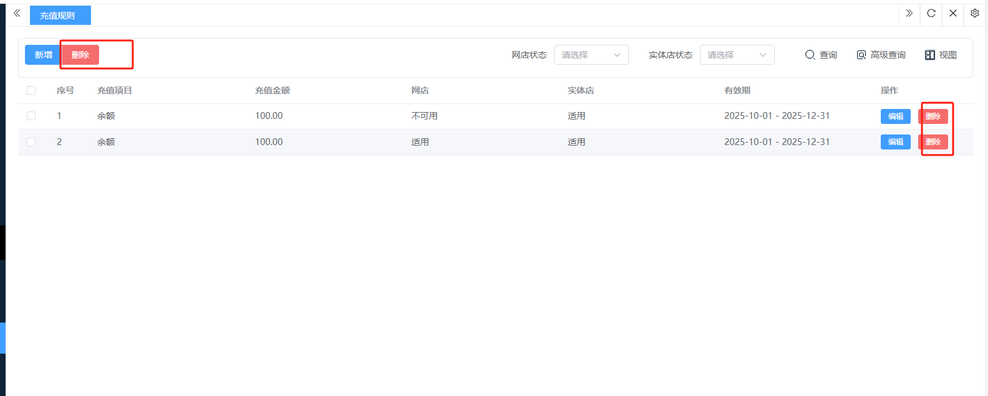Viewport: 988px width, 396px height.
Task: Open the 网店状态 dropdown
Action: click(x=591, y=55)
